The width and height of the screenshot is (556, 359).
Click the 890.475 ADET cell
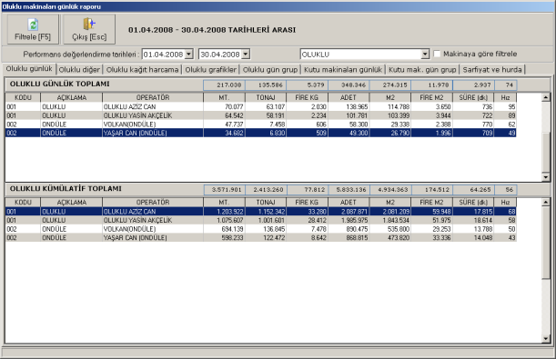click(x=349, y=229)
